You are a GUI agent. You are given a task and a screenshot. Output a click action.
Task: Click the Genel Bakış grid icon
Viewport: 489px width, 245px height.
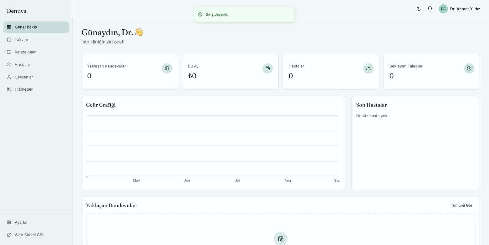click(9, 27)
